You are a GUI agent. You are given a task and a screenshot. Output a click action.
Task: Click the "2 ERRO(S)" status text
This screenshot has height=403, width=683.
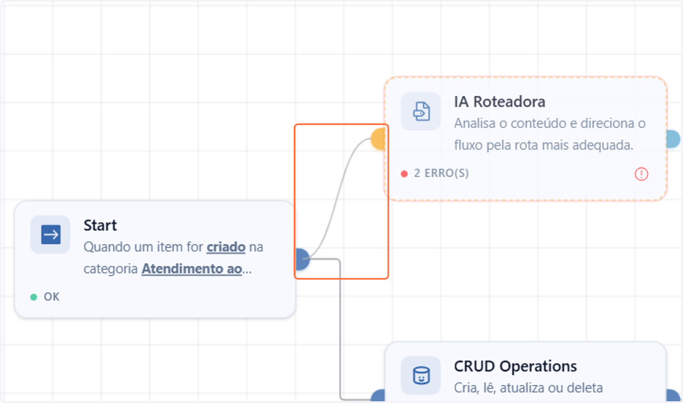tap(442, 173)
